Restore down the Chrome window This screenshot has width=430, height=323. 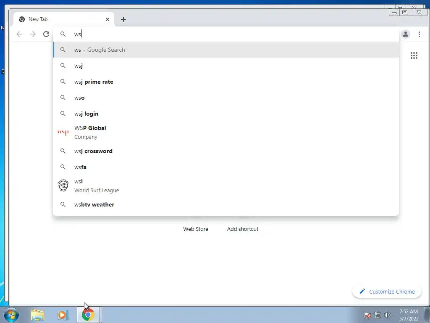point(405,12)
